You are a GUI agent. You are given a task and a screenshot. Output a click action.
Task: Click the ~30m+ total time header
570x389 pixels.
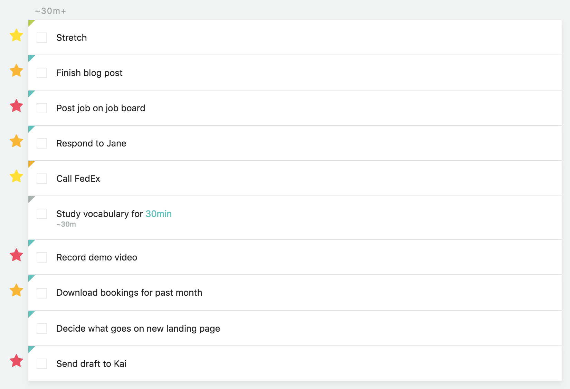pos(50,11)
